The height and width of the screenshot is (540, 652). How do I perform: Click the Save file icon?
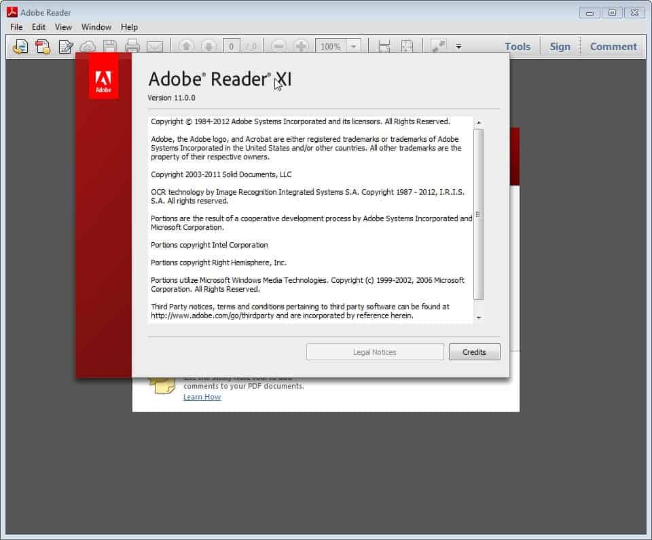tap(111, 46)
